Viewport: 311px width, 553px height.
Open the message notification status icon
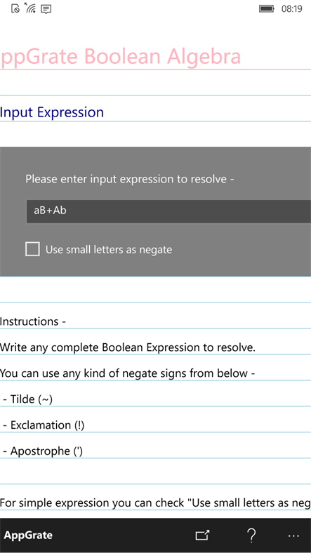46,9
